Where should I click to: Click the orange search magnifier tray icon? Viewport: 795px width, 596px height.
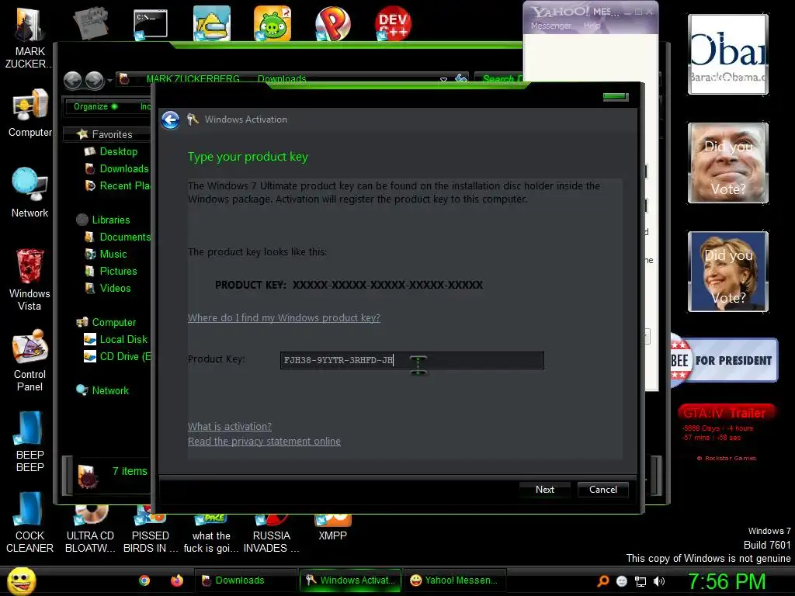click(x=602, y=581)
